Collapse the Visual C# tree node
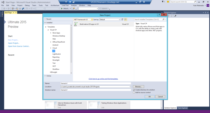 (48, 30)
